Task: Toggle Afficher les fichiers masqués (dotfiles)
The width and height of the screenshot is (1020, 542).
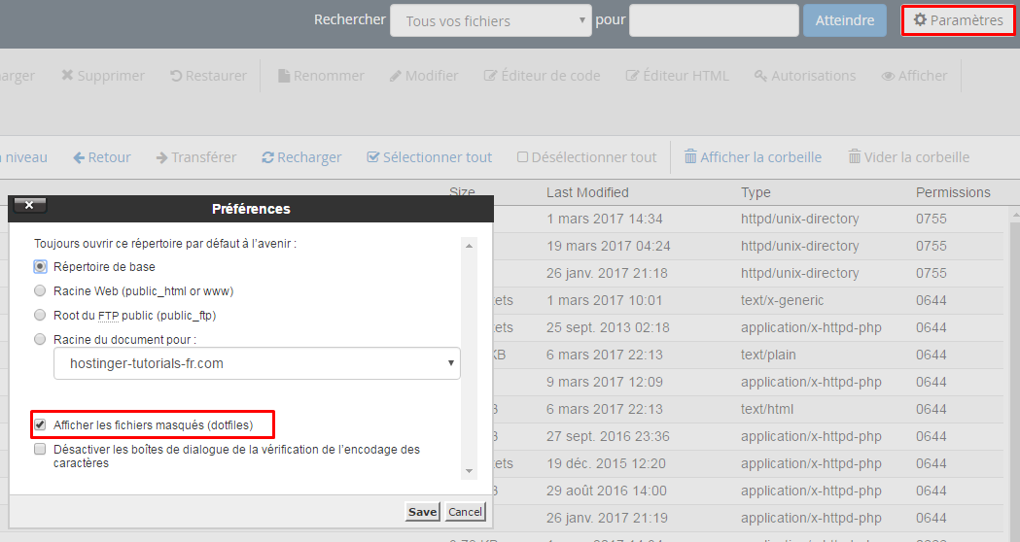Action: click(x=40, y=424)
